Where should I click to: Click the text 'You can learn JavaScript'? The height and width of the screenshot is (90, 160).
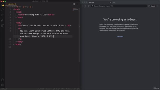point(33,31)
